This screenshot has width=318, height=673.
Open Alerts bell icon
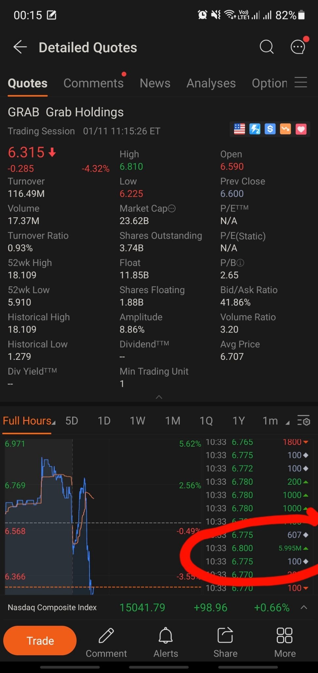(x=166, y=636)
